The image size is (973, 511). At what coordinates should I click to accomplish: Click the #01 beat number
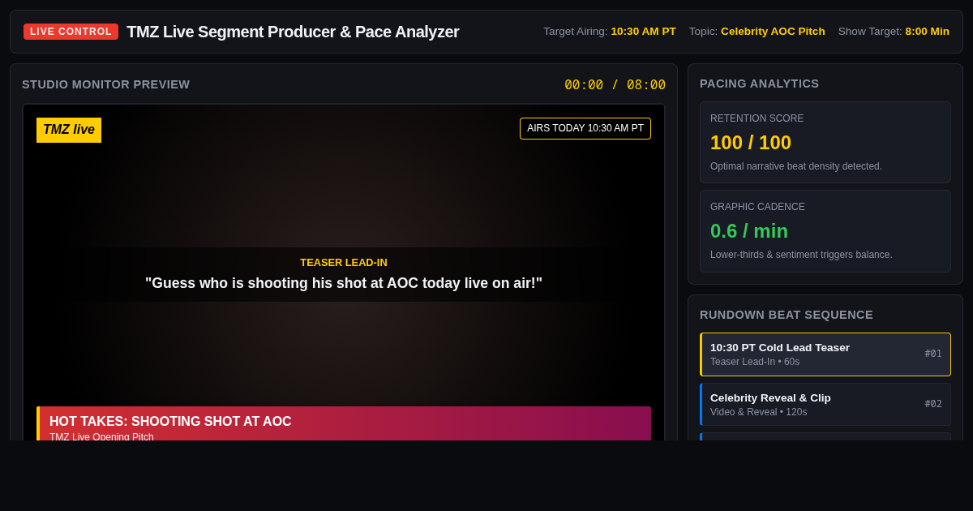tap(933, 354)
